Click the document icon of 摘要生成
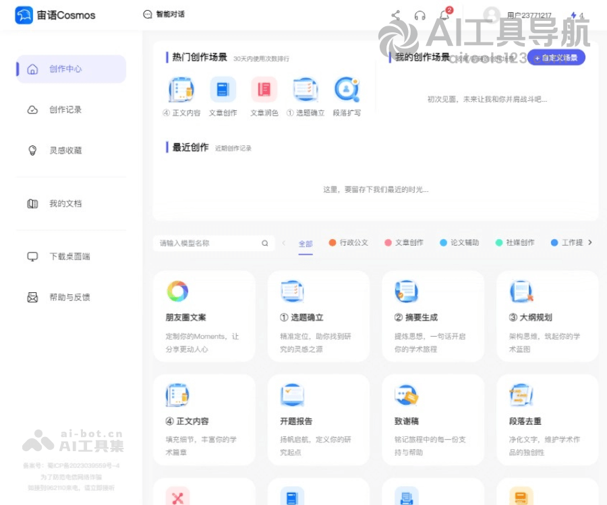 tap(407, 292)
